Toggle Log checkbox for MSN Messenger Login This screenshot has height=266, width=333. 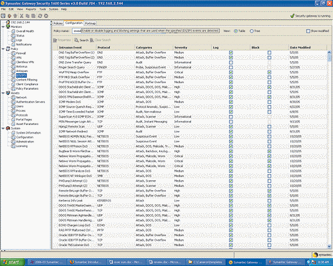coord(231,122)
